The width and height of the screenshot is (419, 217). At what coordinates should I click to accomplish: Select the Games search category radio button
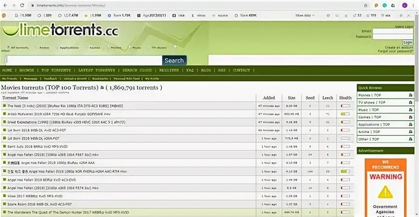(x=87, y=47)
